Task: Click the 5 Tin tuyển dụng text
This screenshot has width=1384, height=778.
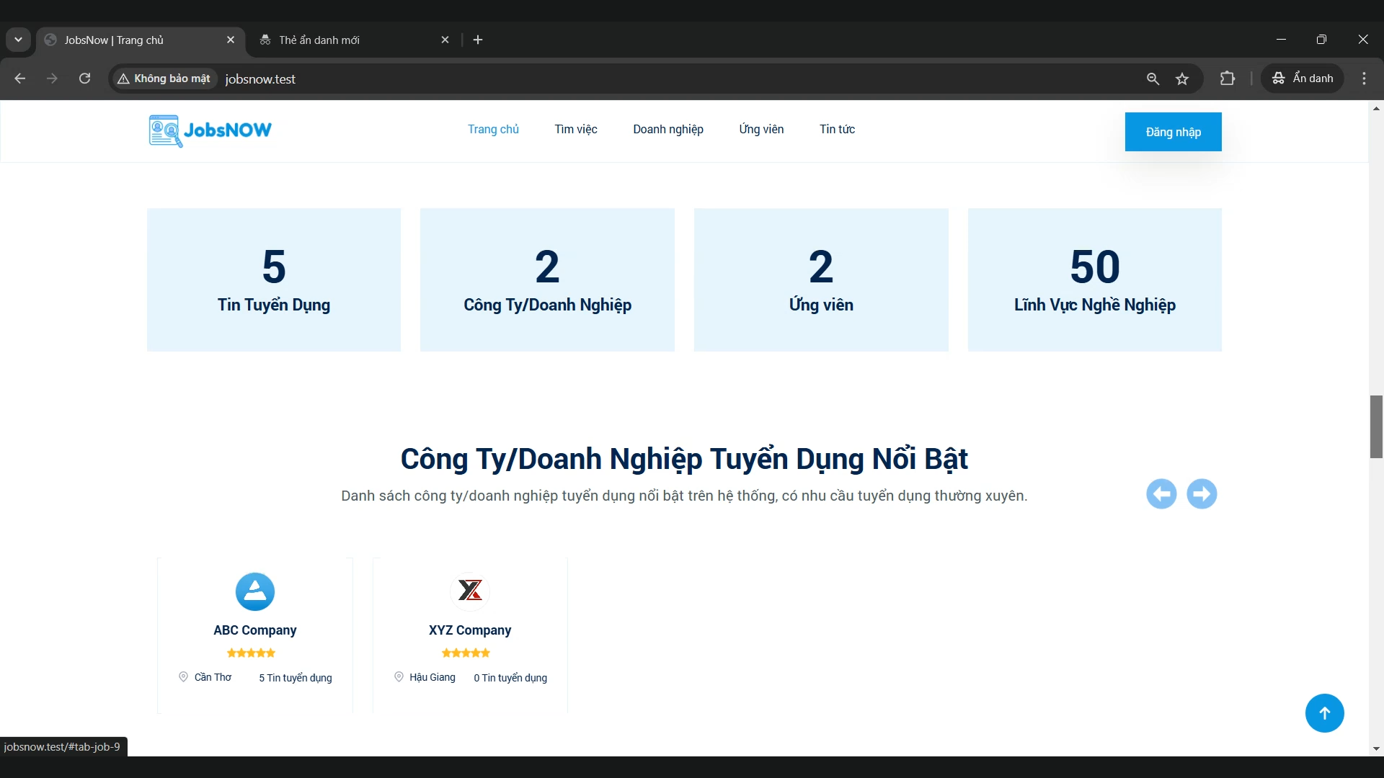Action: pos(296,678)
